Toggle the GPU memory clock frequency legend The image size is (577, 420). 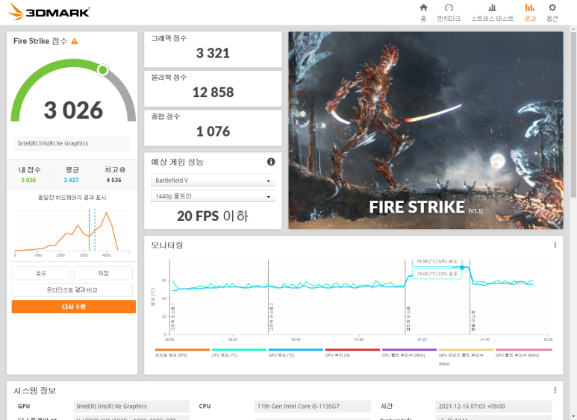tap(466, 357)
